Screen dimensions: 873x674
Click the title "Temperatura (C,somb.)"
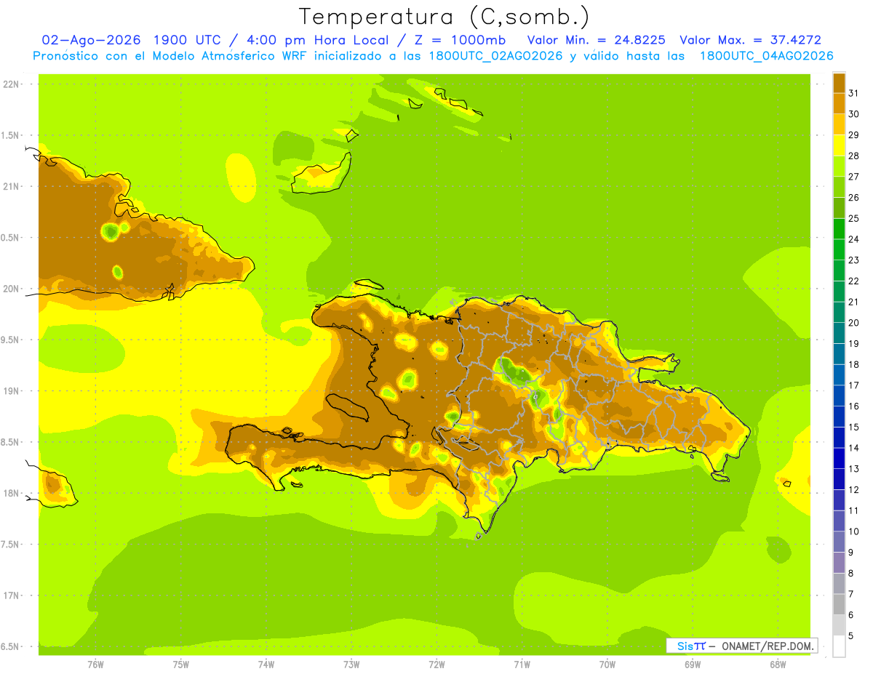pyautogui.click(x=444, y=17)
